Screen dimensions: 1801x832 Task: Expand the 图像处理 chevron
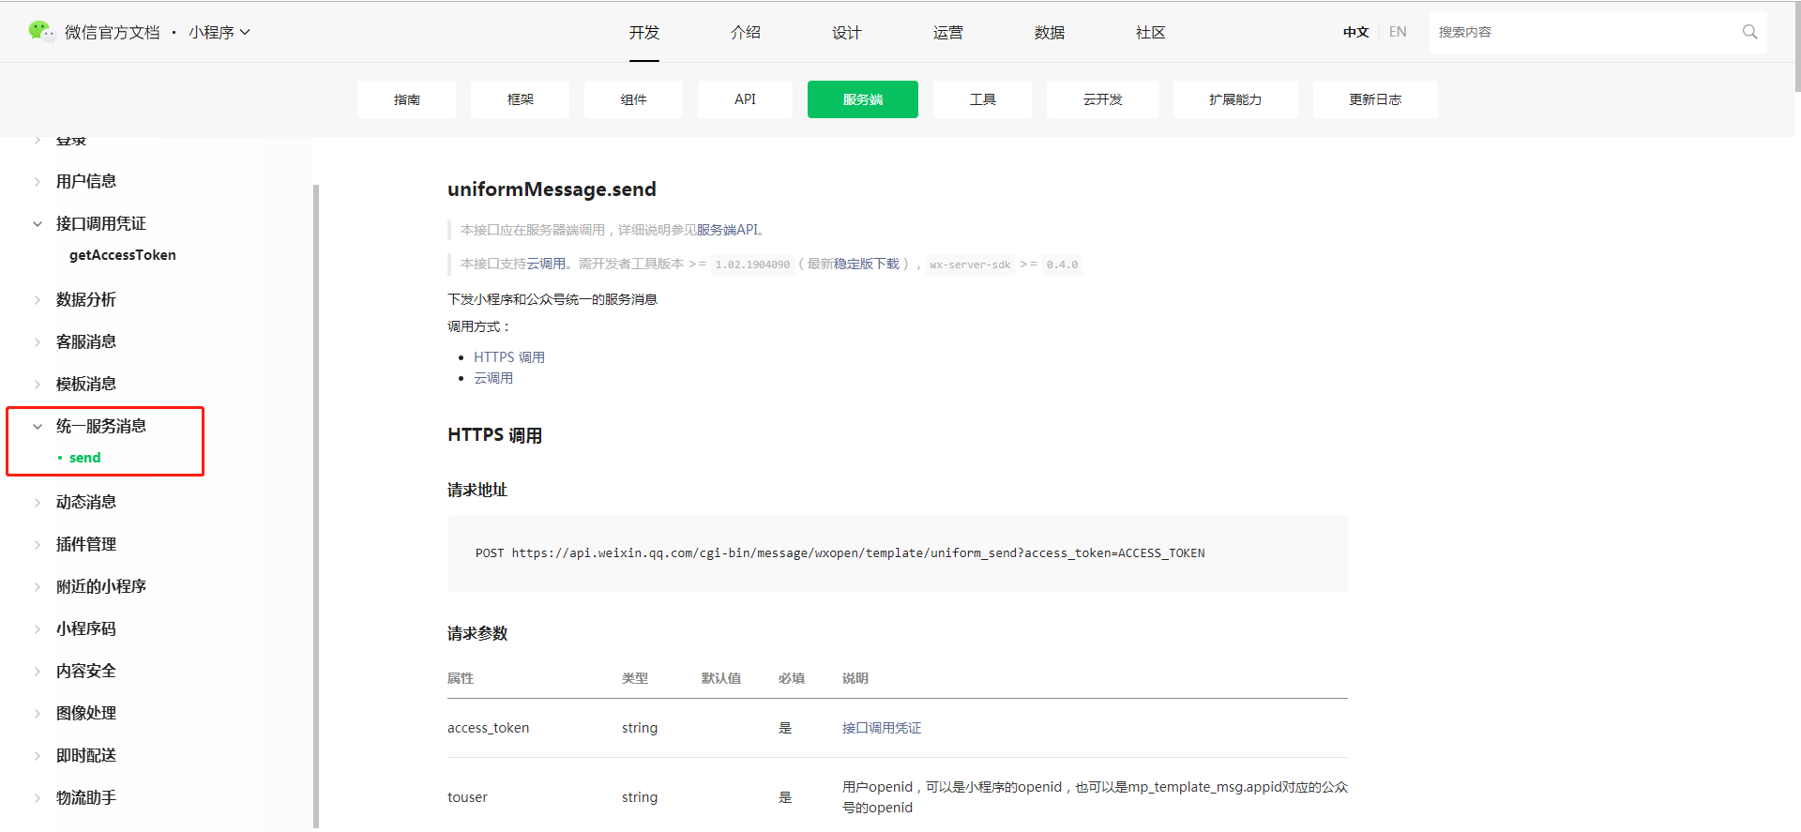click(38, 714)
